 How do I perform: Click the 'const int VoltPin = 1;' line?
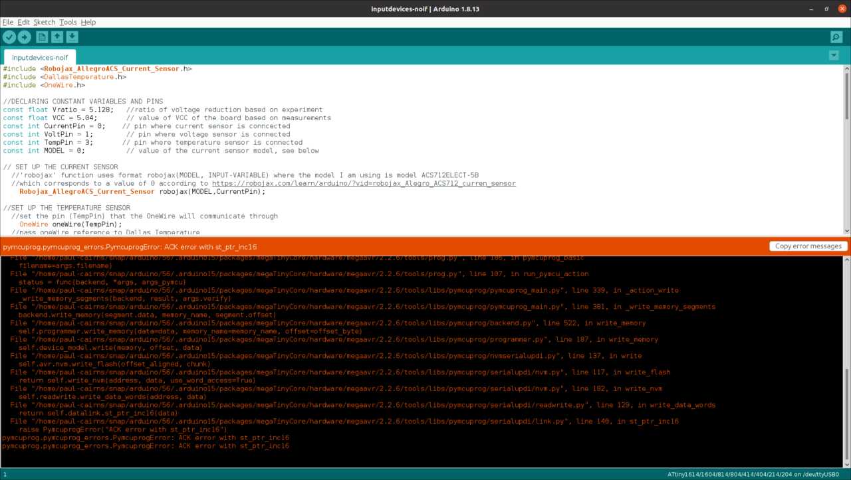click(48, 134)
